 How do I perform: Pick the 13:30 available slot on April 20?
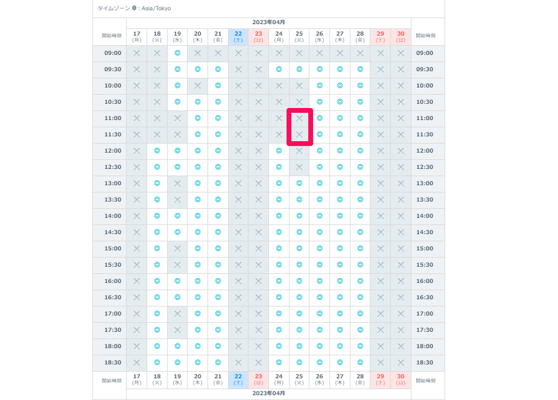[x=197, y=200]
